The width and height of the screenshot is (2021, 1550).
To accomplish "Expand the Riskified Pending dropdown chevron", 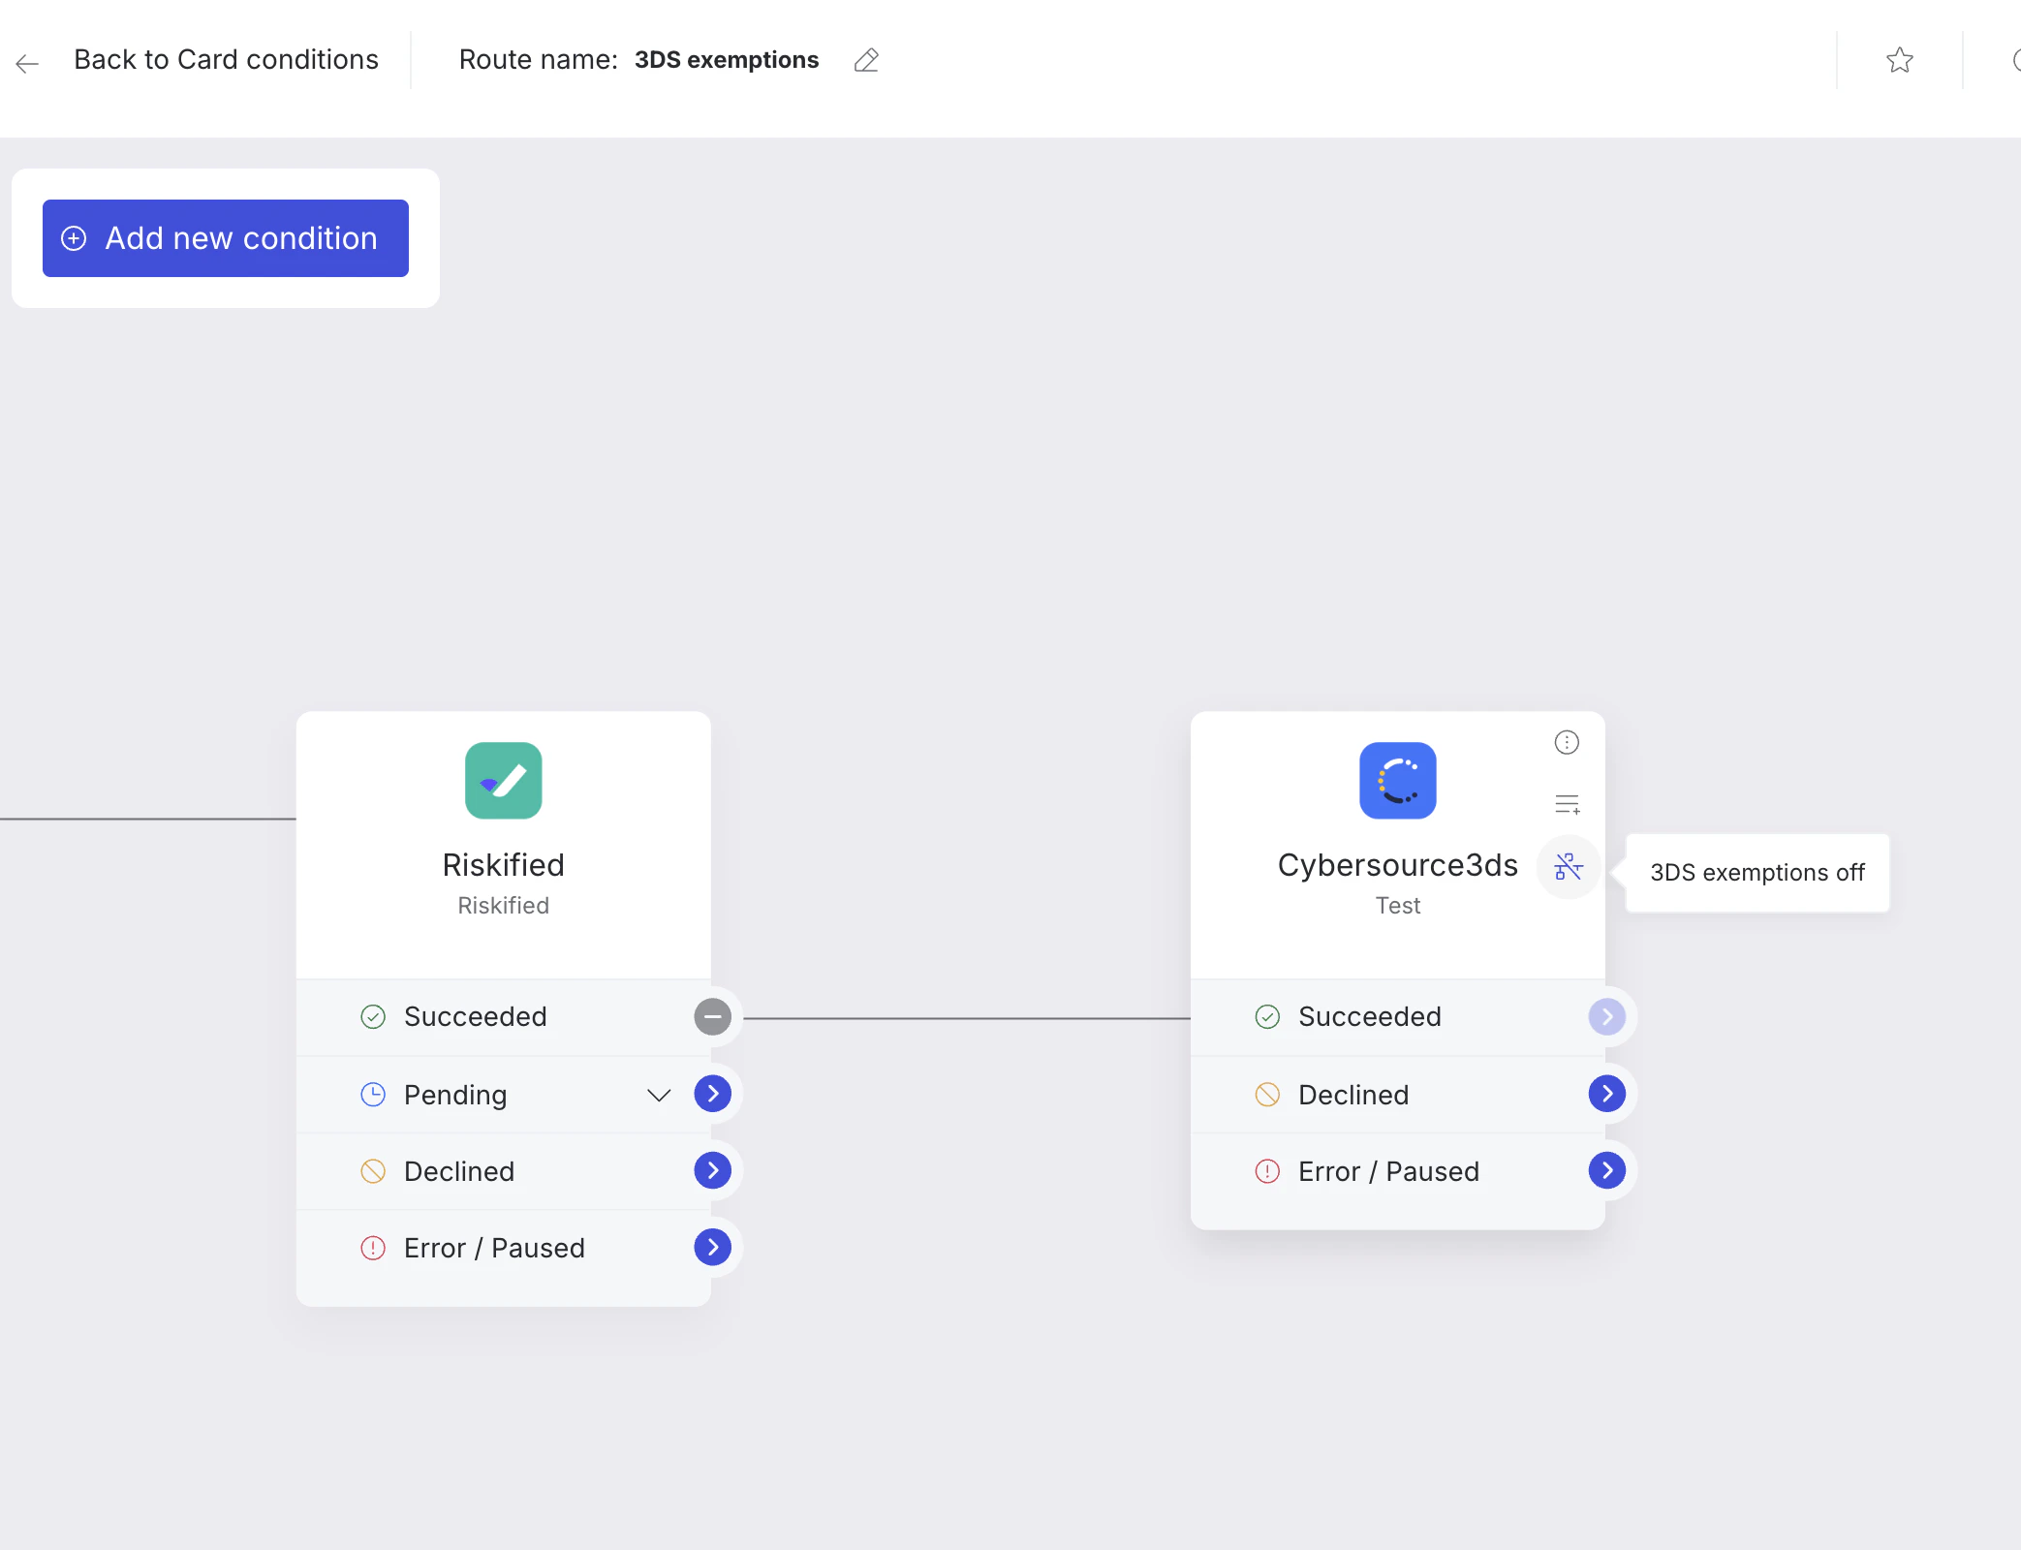I will coord(659,1095).
